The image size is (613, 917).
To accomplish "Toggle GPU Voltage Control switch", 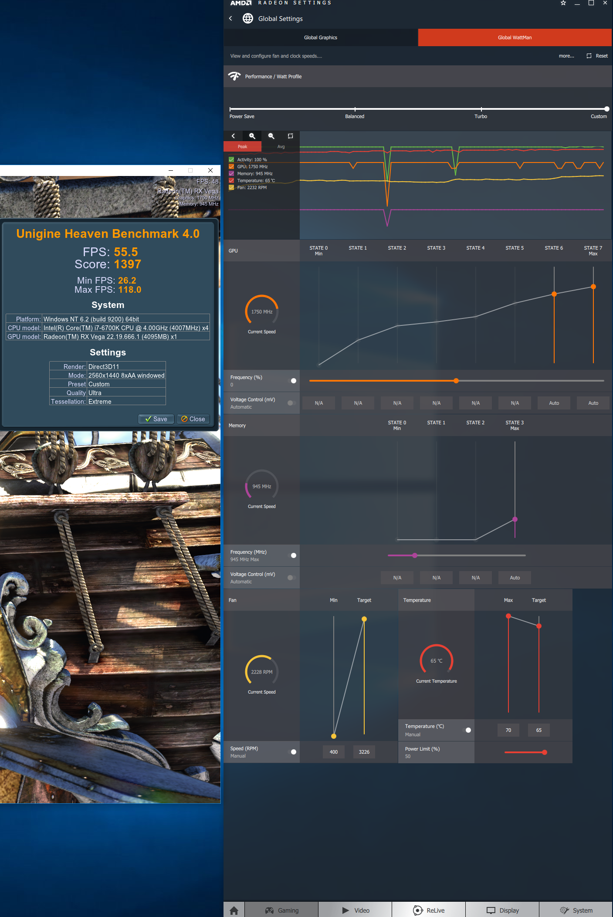I will (291, 403).
